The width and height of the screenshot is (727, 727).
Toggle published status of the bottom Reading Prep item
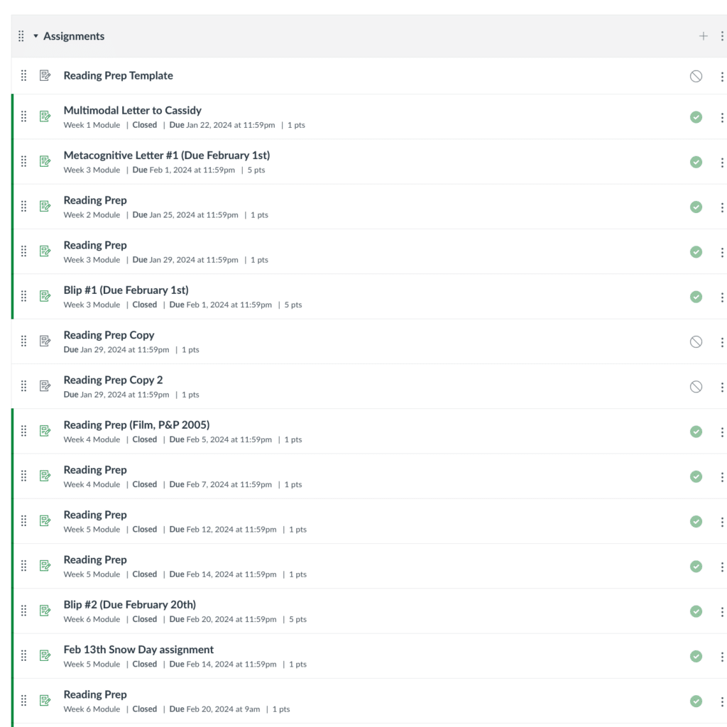(696, 701)
